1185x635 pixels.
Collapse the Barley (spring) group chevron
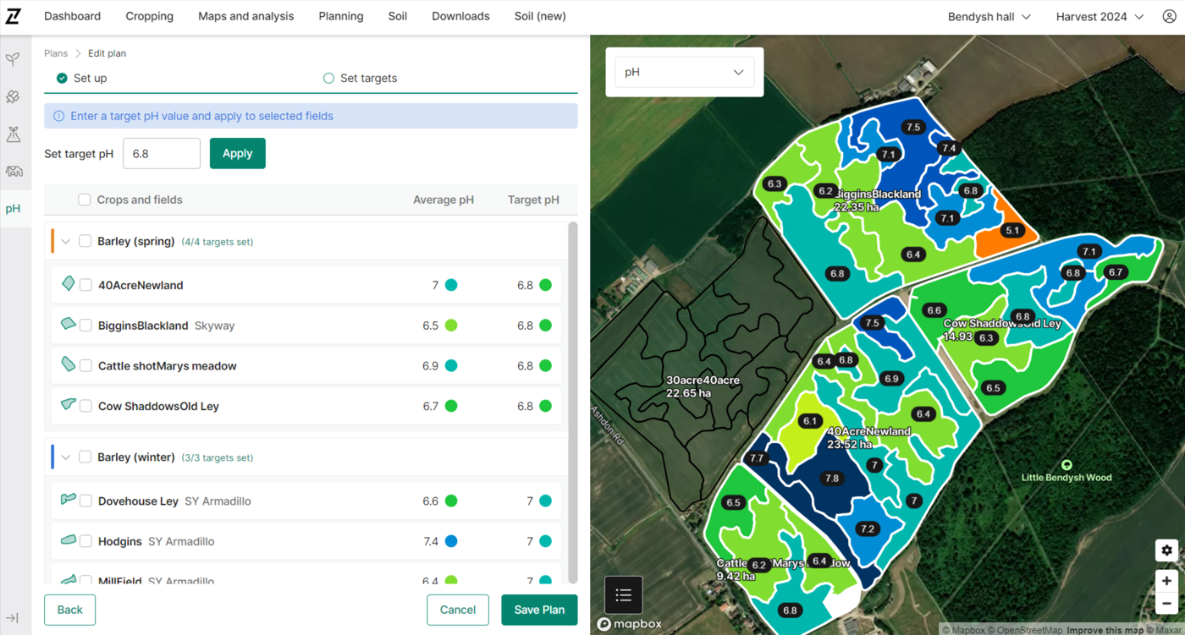click(66, 242)
